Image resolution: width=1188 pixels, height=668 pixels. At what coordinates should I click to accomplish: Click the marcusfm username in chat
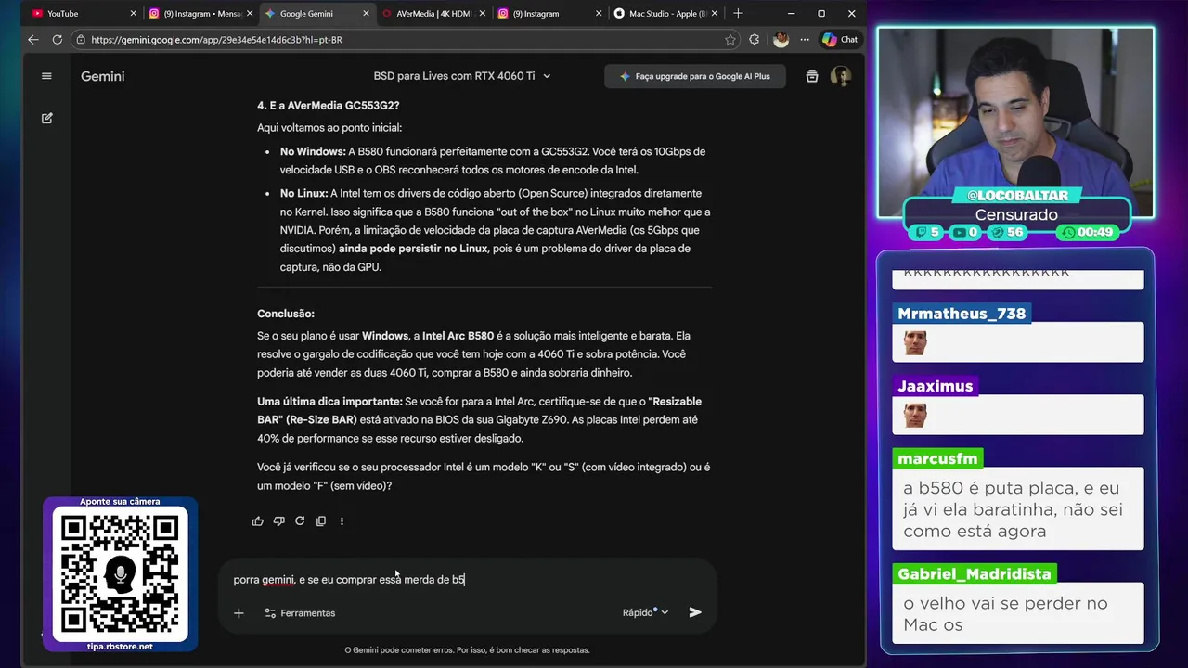(937, 458)
